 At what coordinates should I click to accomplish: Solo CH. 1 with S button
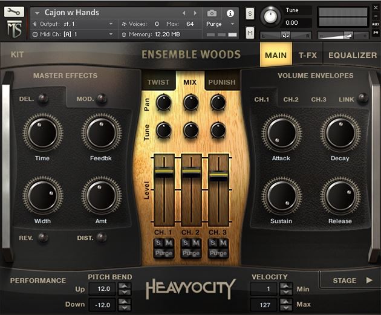158,242
